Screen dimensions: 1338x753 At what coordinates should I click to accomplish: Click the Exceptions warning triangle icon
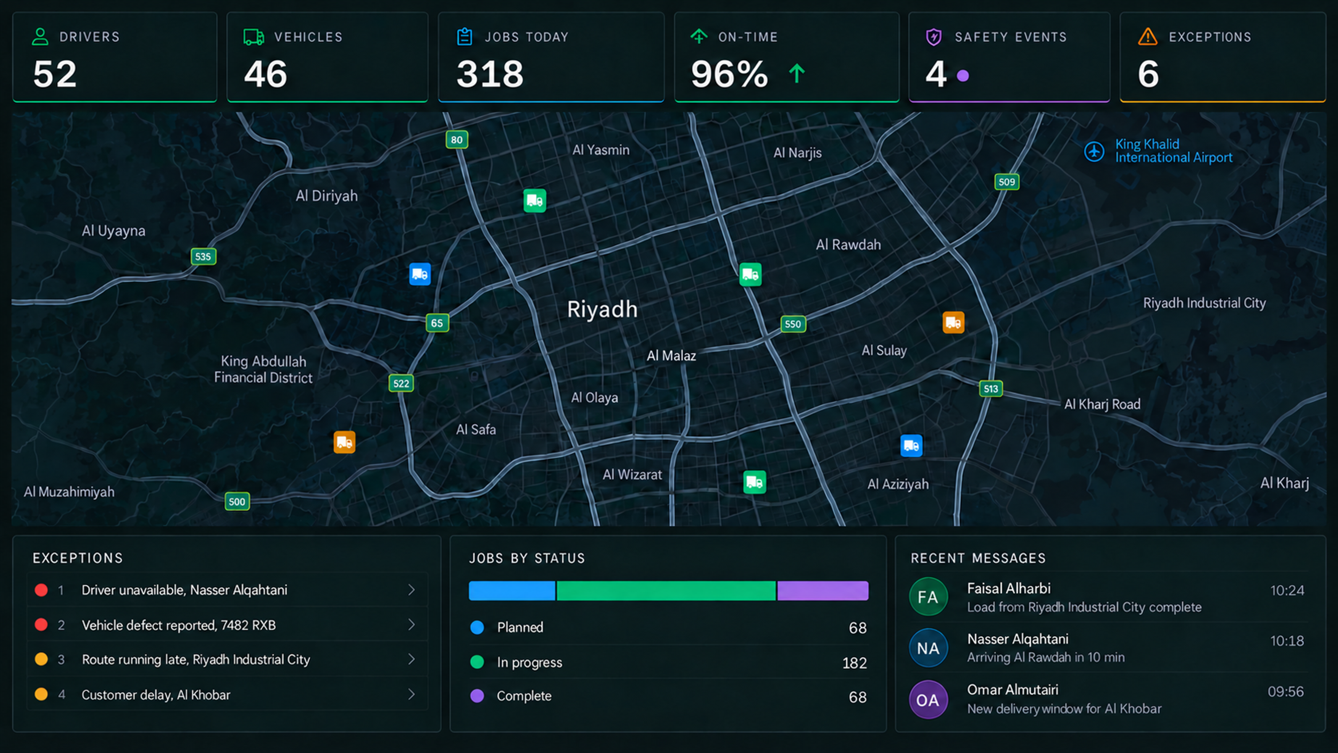(1147, 37)
